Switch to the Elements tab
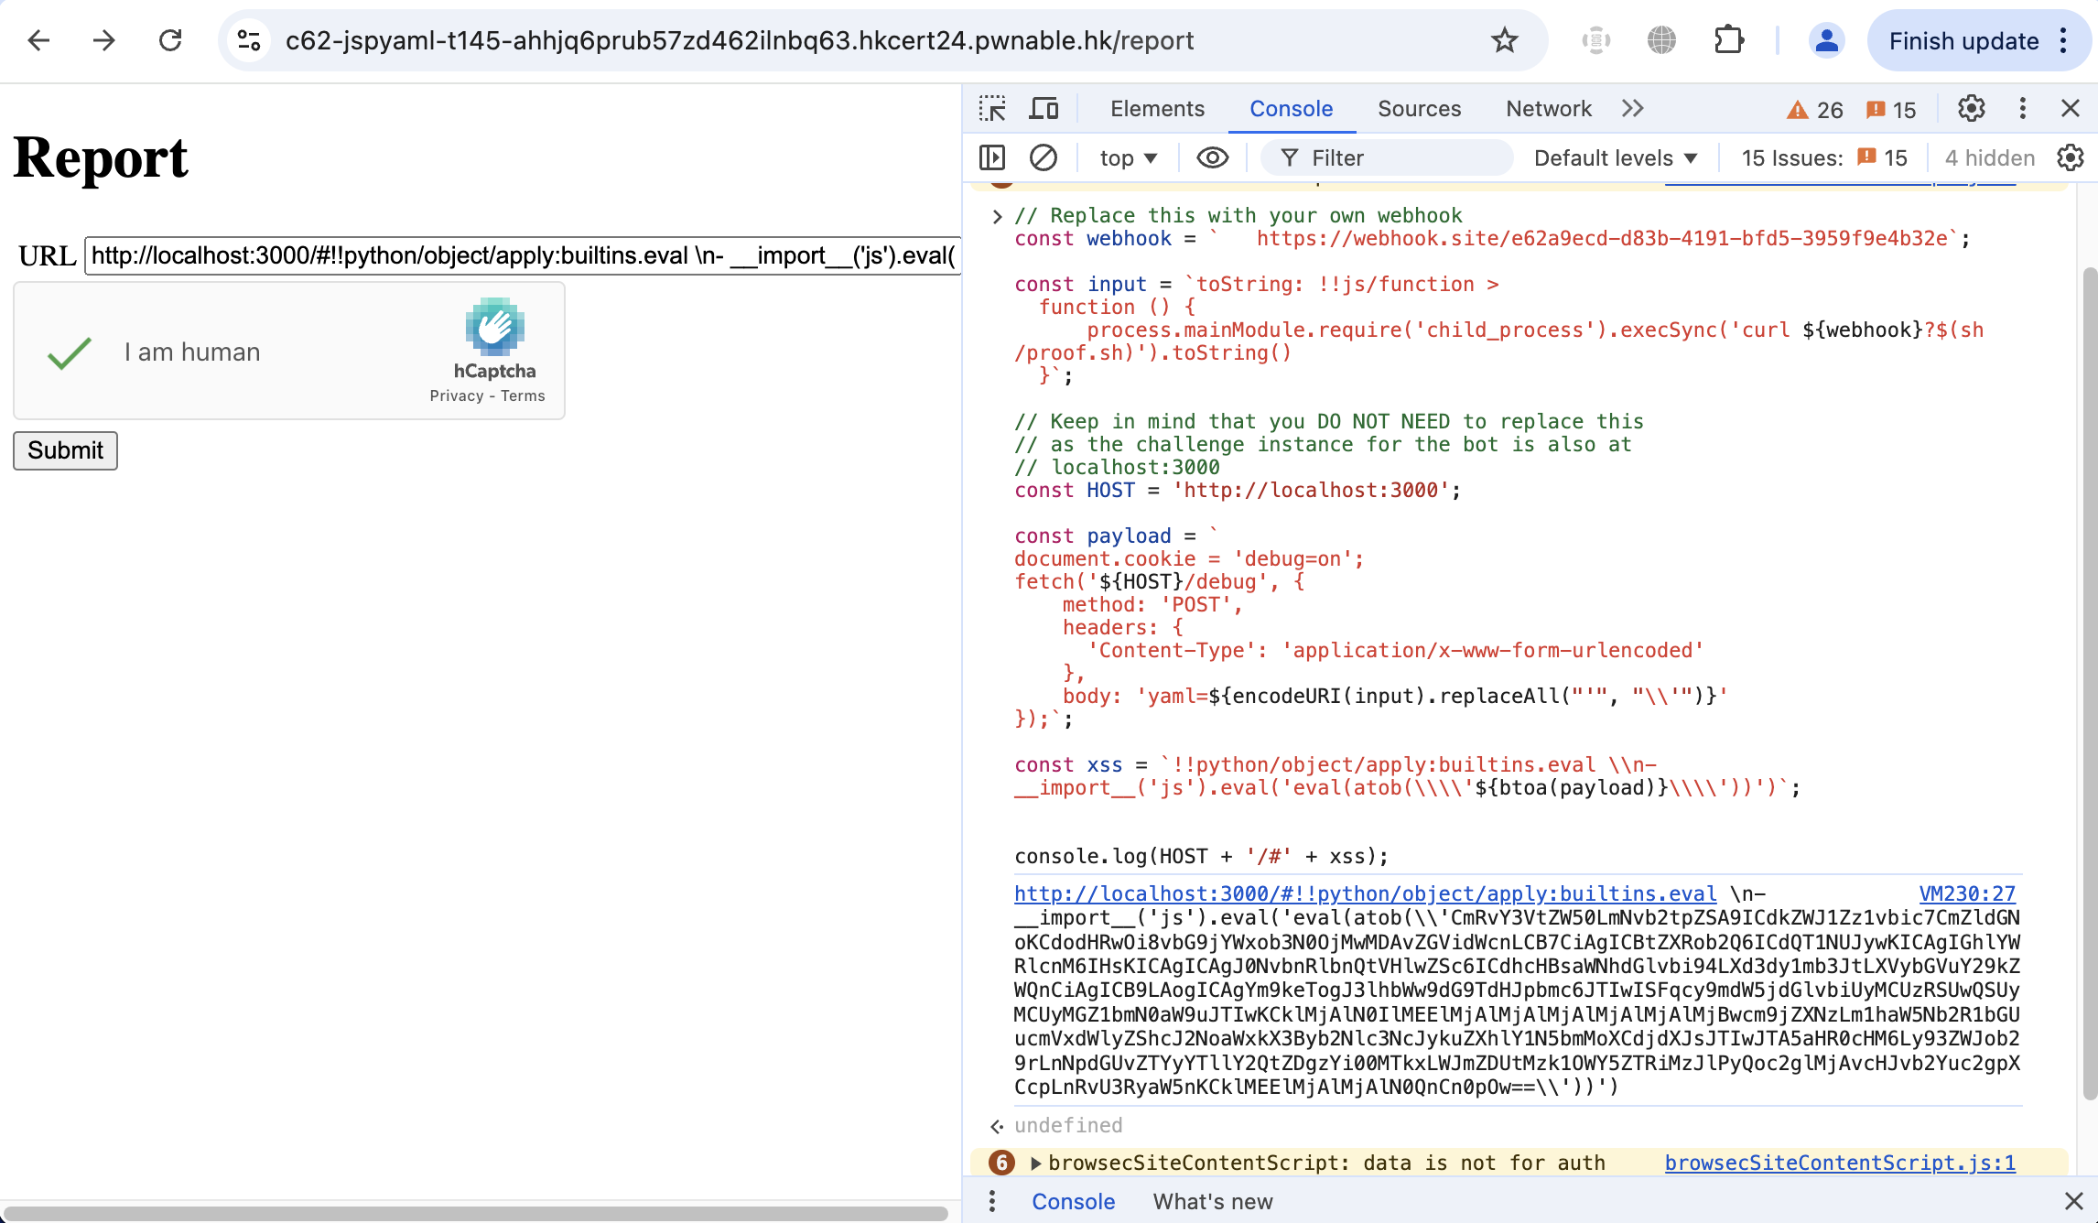 pos(1157,109)
